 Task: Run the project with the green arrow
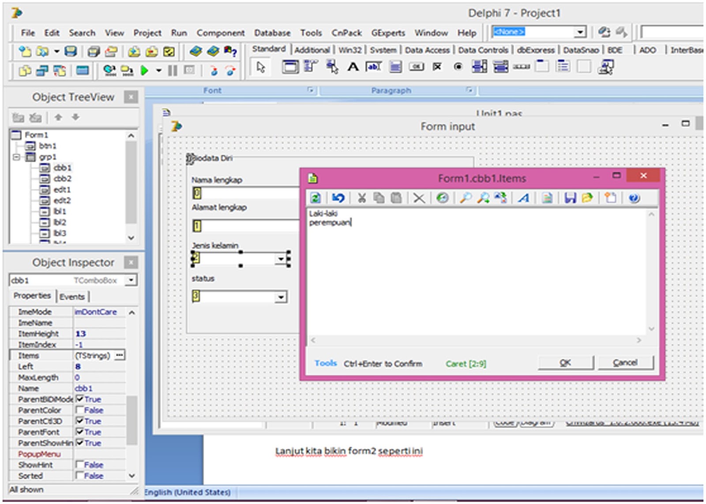click(x=144, y=71)
